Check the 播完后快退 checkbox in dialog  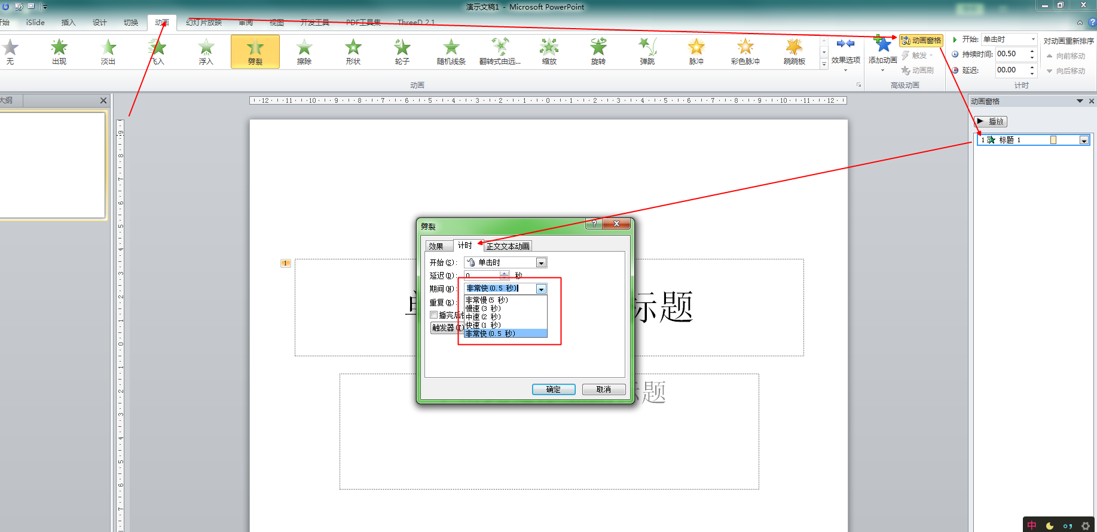coord(434,315)
